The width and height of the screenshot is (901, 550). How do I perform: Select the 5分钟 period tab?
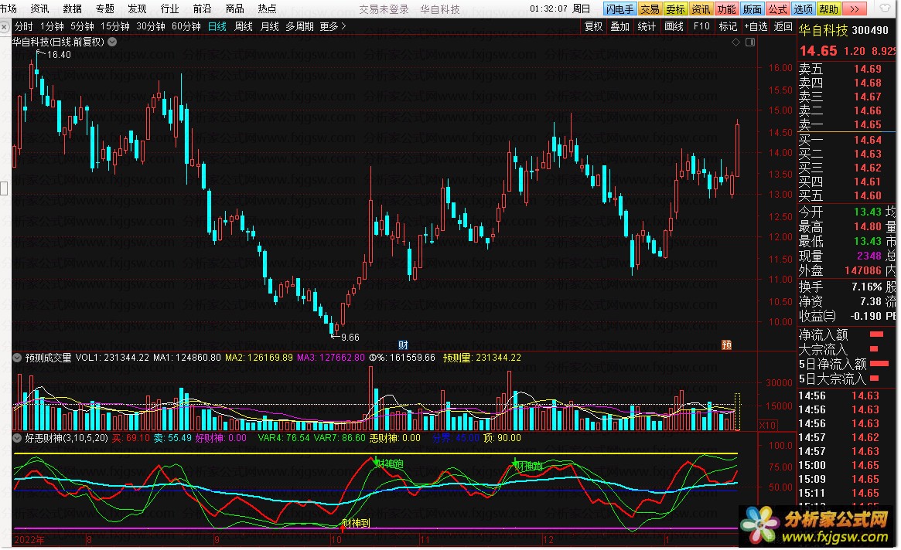click(82, 26)
